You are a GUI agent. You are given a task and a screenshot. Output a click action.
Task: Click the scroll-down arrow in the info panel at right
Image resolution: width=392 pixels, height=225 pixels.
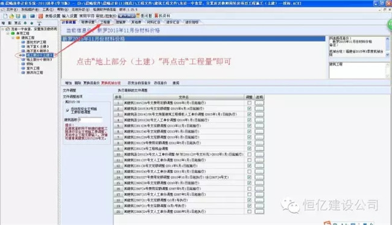pyautogui.click(x=388, y=54)
